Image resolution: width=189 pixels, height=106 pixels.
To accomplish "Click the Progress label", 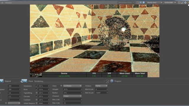I will click(x=118, y=81).
